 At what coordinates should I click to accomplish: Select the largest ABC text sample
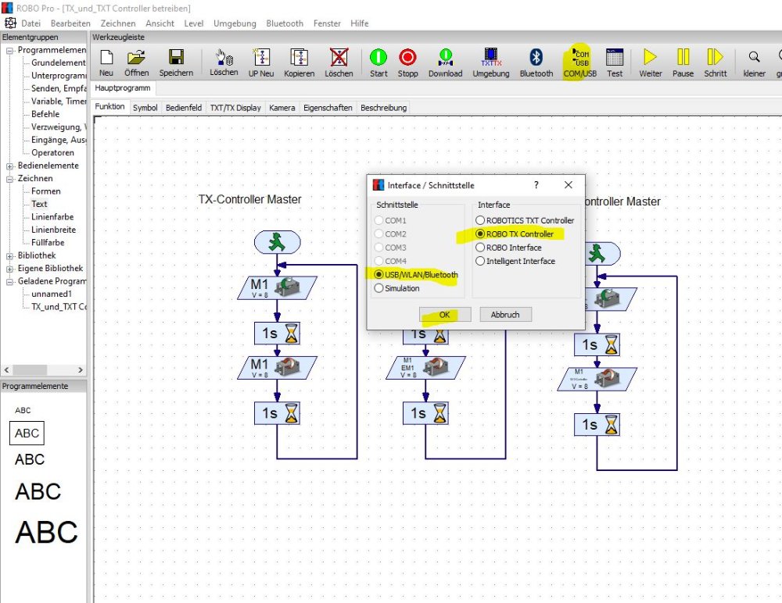coord(46,532)
